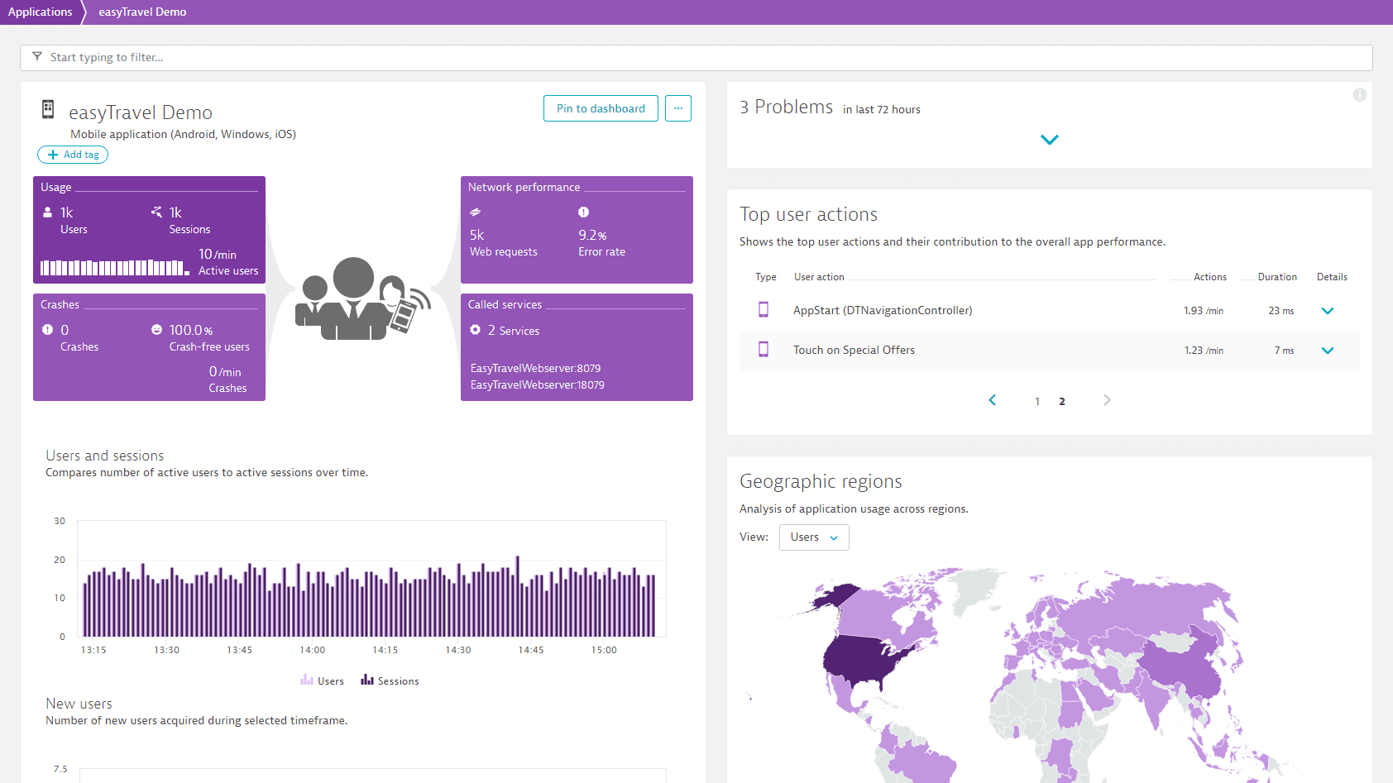Expand AppStart action details
The image size is (1393, 783).
pyautogui.click(x=1328, y=311)
